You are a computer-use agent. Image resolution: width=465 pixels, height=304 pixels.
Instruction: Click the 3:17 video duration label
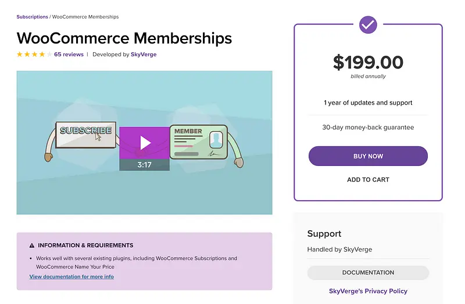[x=144, y=165]
